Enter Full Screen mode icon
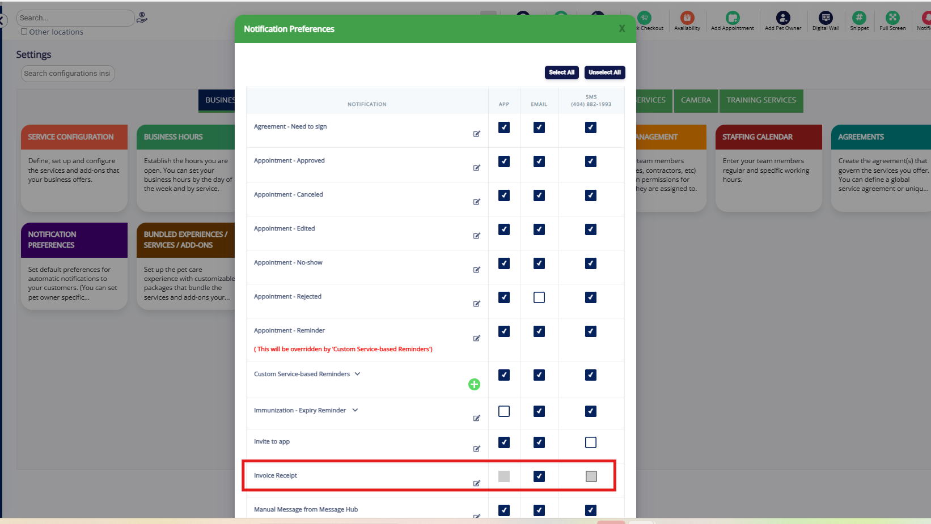931x524 pixels. pos(892,18)
